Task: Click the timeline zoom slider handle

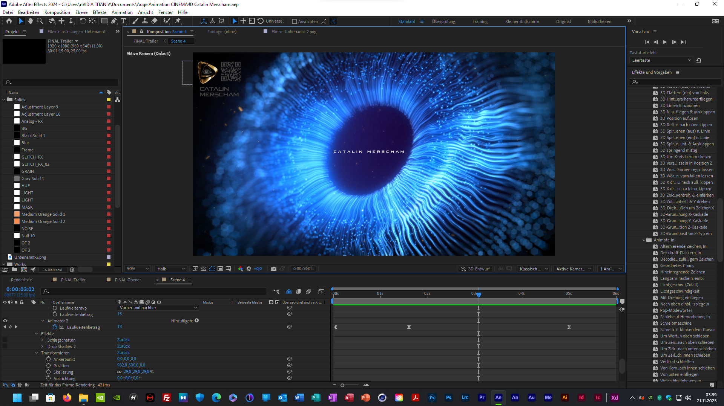Action: coord(342,385)
